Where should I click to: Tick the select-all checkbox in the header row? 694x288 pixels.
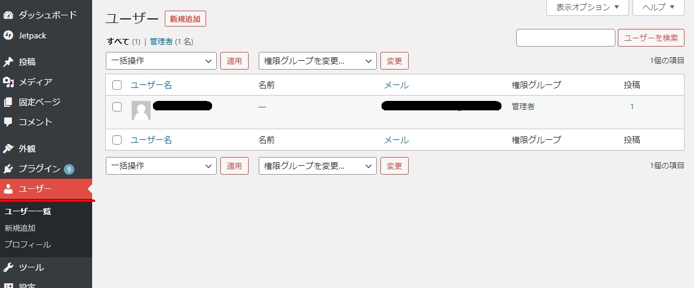[117, 85]
